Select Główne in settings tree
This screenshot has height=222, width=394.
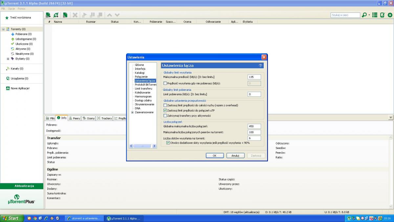(139, 65)
